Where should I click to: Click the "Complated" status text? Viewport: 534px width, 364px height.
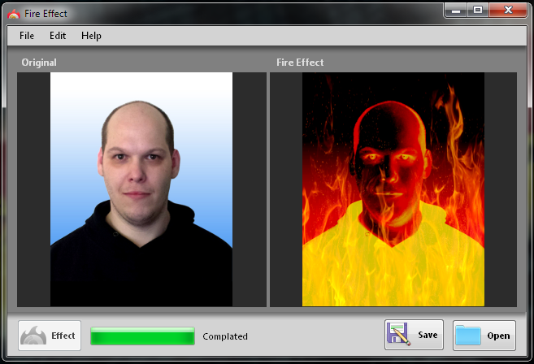(225, 336)
